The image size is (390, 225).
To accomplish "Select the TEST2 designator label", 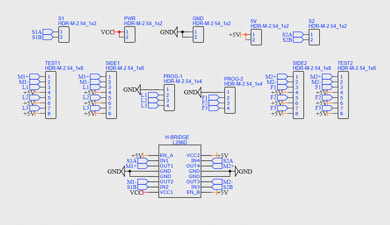I will point(345,63).
